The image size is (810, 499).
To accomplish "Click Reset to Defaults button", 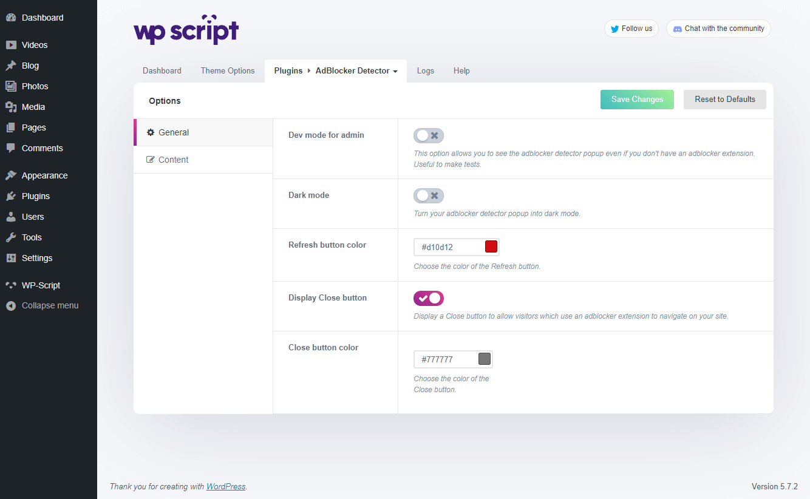I will click(724, 100).
